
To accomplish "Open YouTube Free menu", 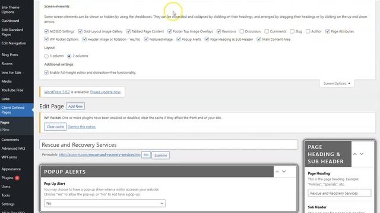I will pos(12,90).
